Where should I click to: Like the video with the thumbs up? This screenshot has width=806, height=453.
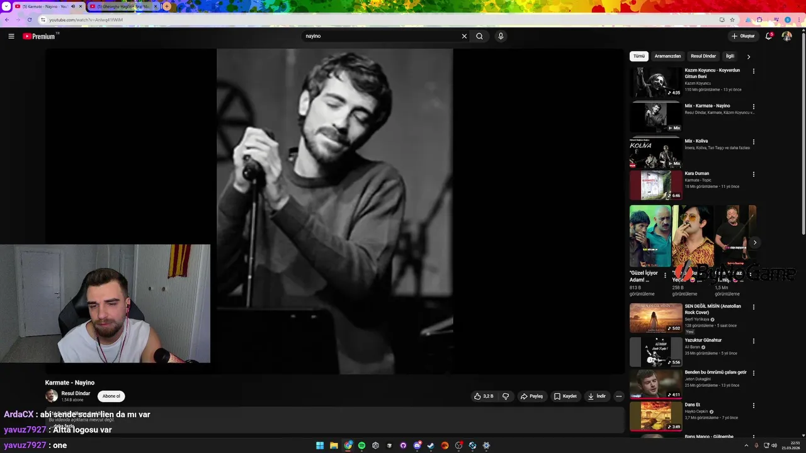pyautogui.click(x=484, y=396)
